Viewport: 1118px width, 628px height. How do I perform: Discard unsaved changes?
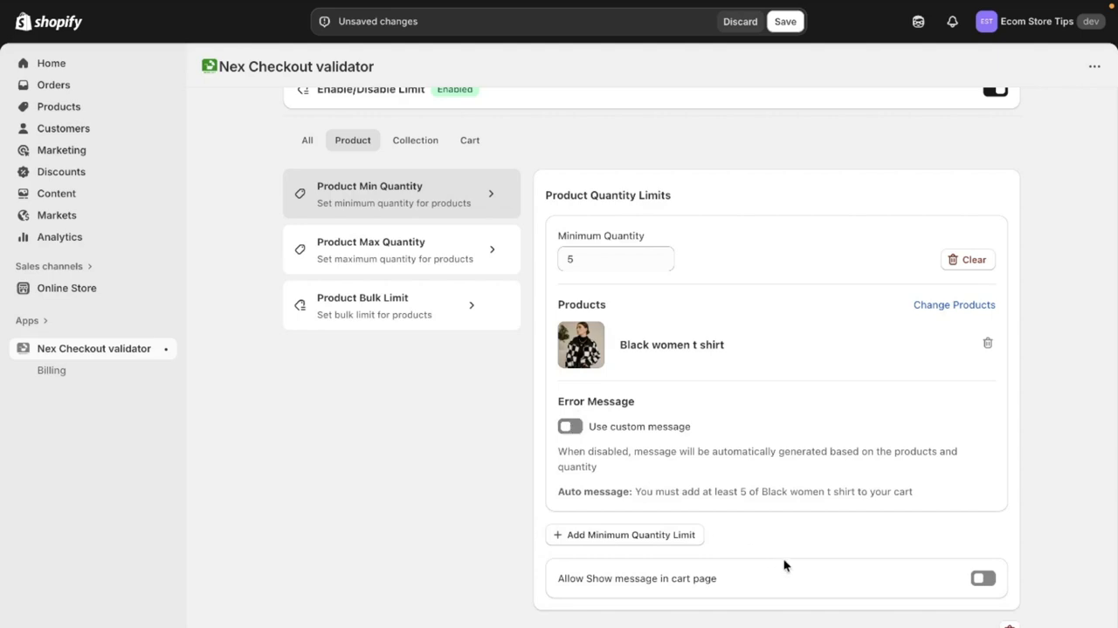pyautogui.click(x=740, y=22)
